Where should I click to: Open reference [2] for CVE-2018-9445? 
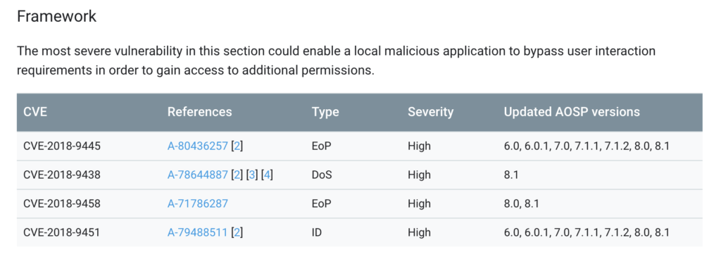237,146
